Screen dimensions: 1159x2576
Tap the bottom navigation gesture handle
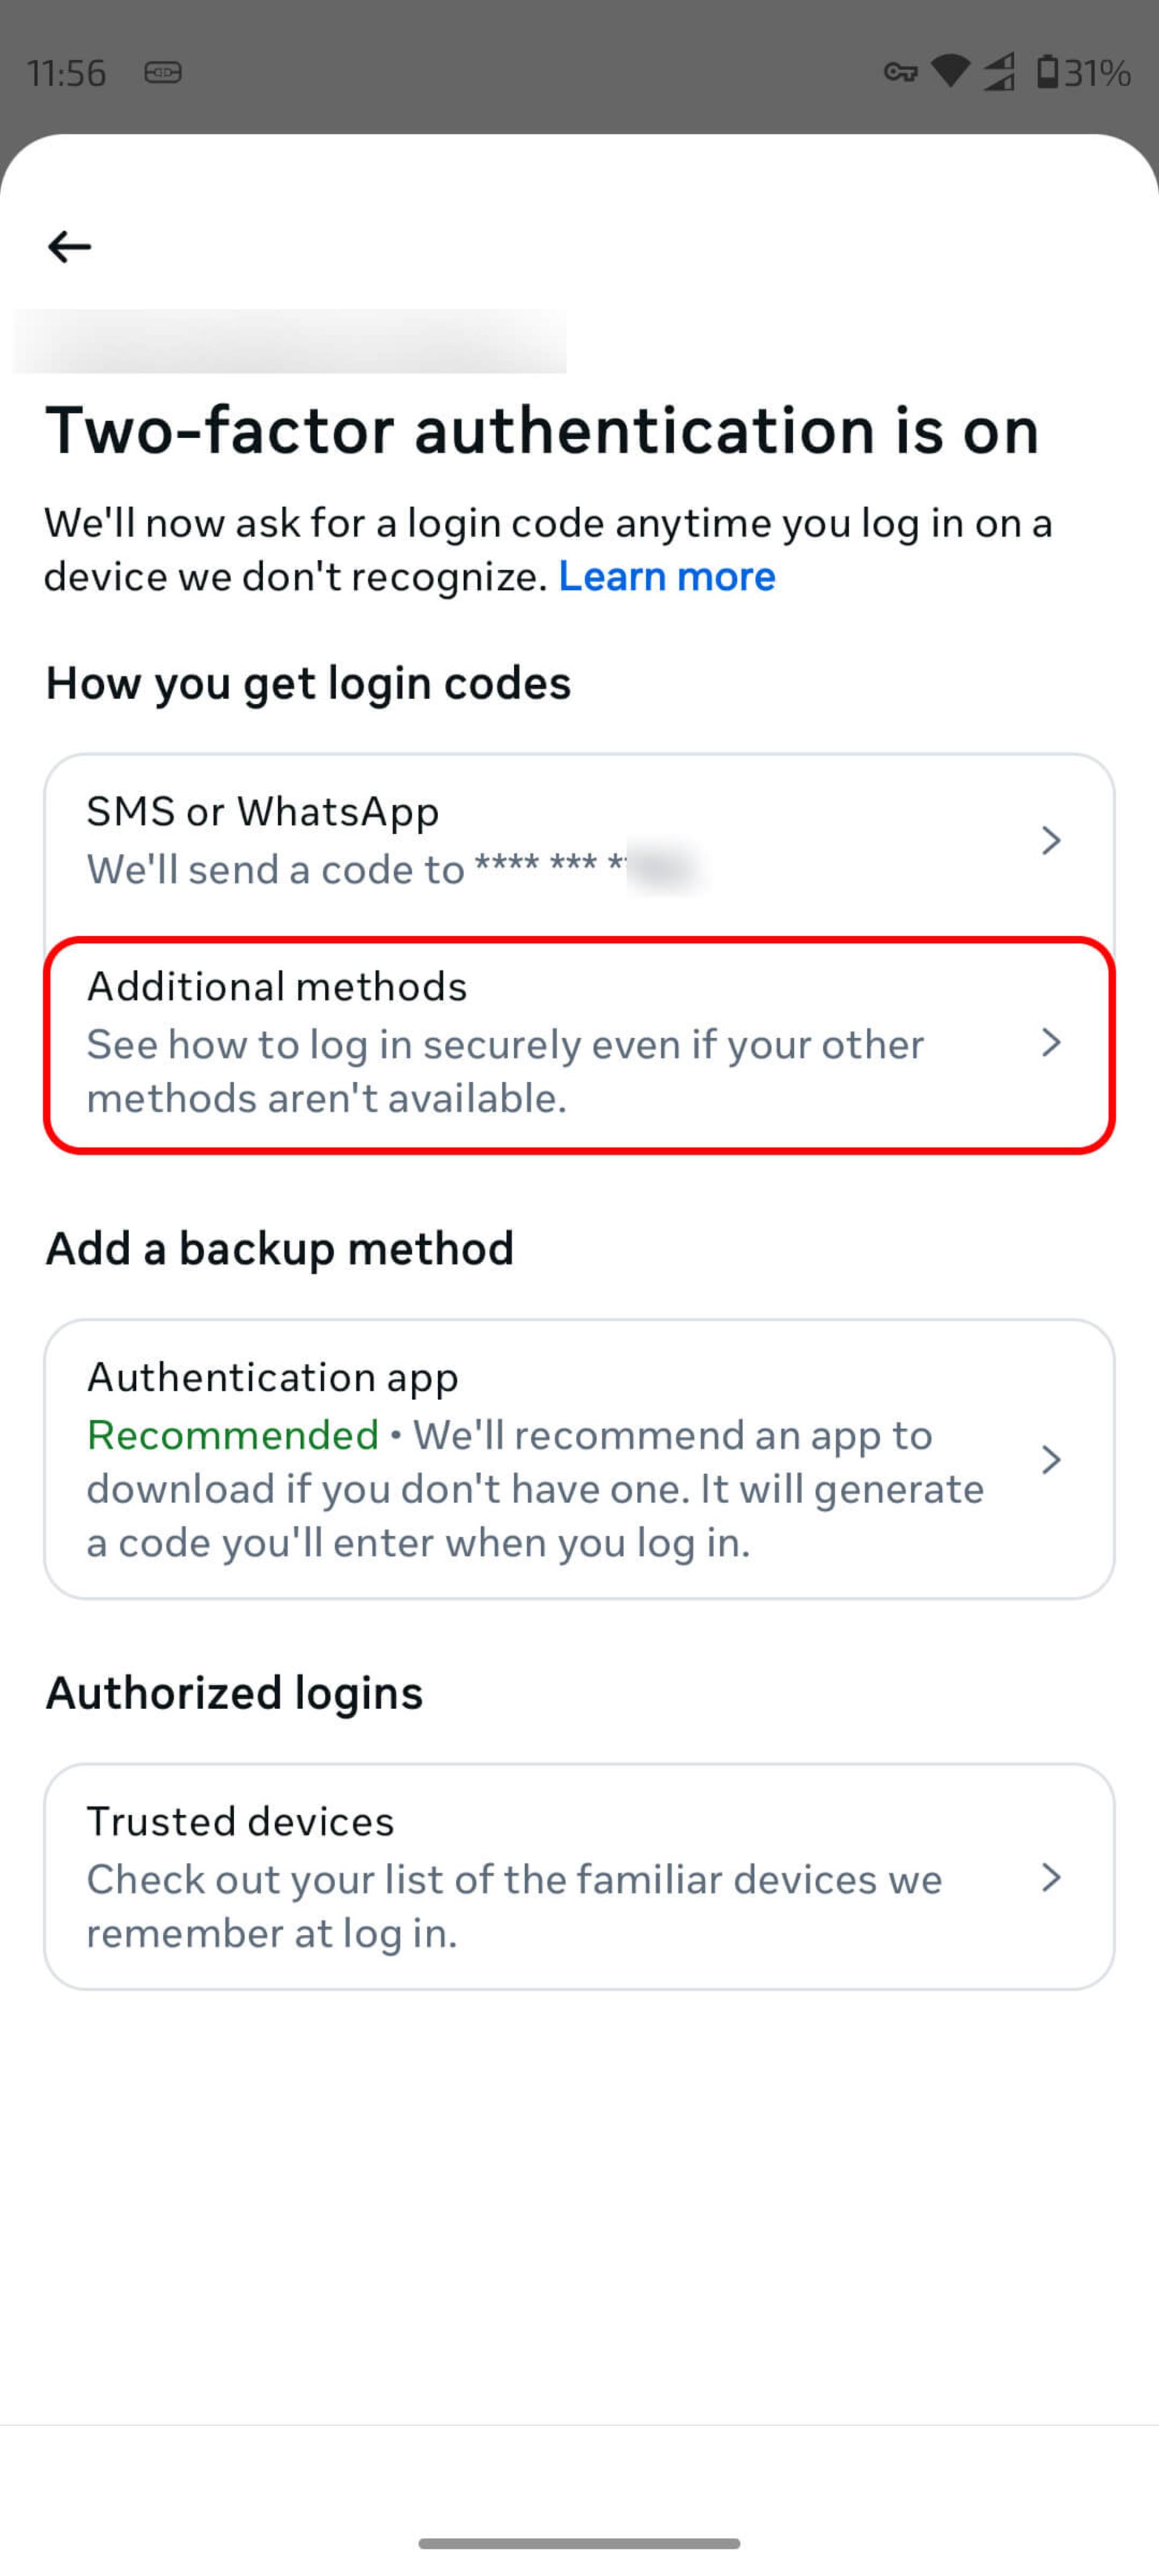579,2543
